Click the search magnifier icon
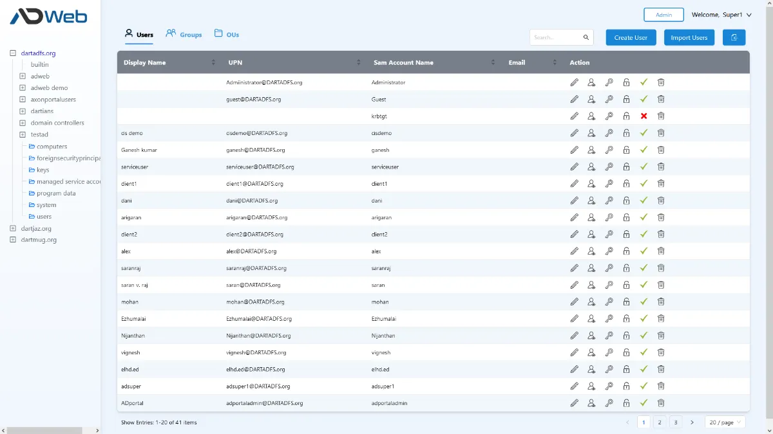The height and width of the screenshot is (434, 773). point(586,37)
